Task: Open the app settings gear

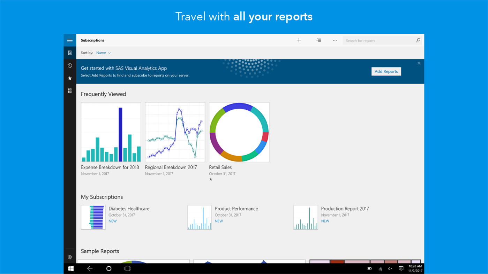Action: coord(69,257)
